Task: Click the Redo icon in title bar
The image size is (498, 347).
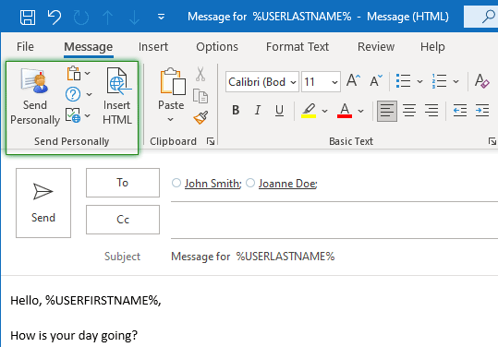Action: [x=81, y=17]
